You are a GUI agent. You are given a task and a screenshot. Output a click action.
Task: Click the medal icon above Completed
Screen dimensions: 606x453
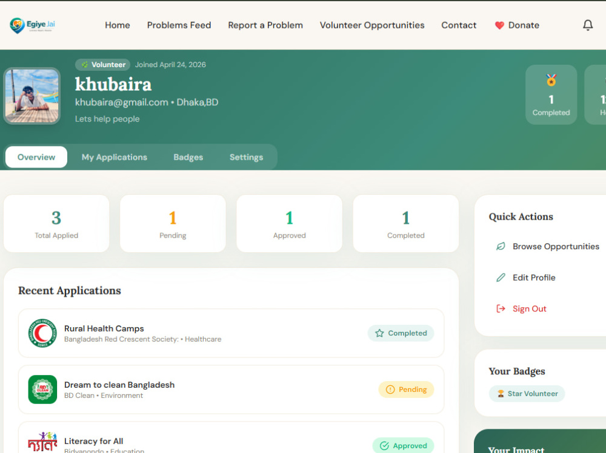(551, 80)
